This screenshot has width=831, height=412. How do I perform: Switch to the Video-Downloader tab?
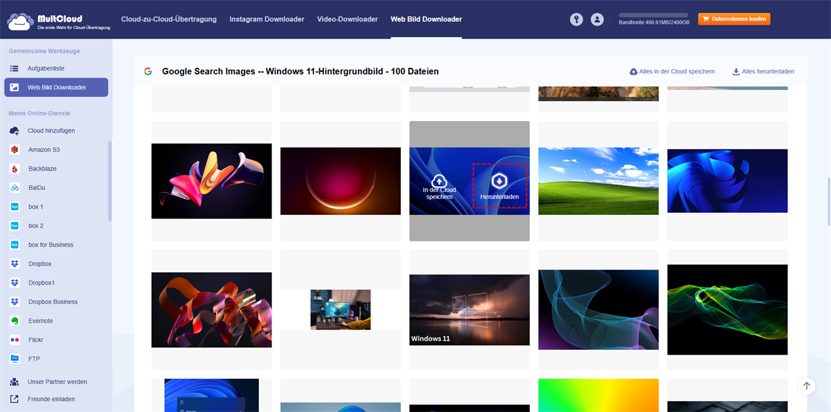[348, 19]
